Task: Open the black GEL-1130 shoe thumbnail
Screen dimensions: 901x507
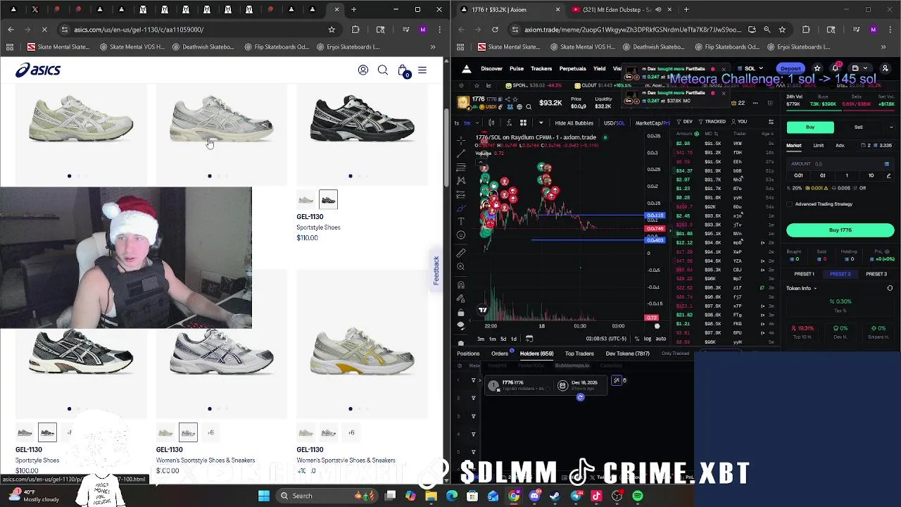Action: [x=363, y=118]
